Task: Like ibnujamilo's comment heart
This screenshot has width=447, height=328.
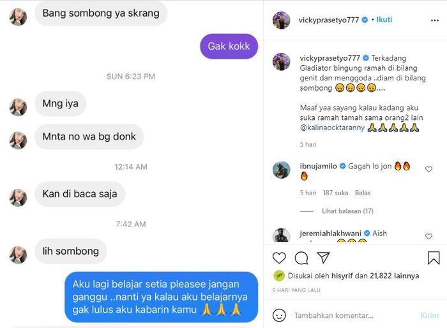Action: (x=428, y=169)
